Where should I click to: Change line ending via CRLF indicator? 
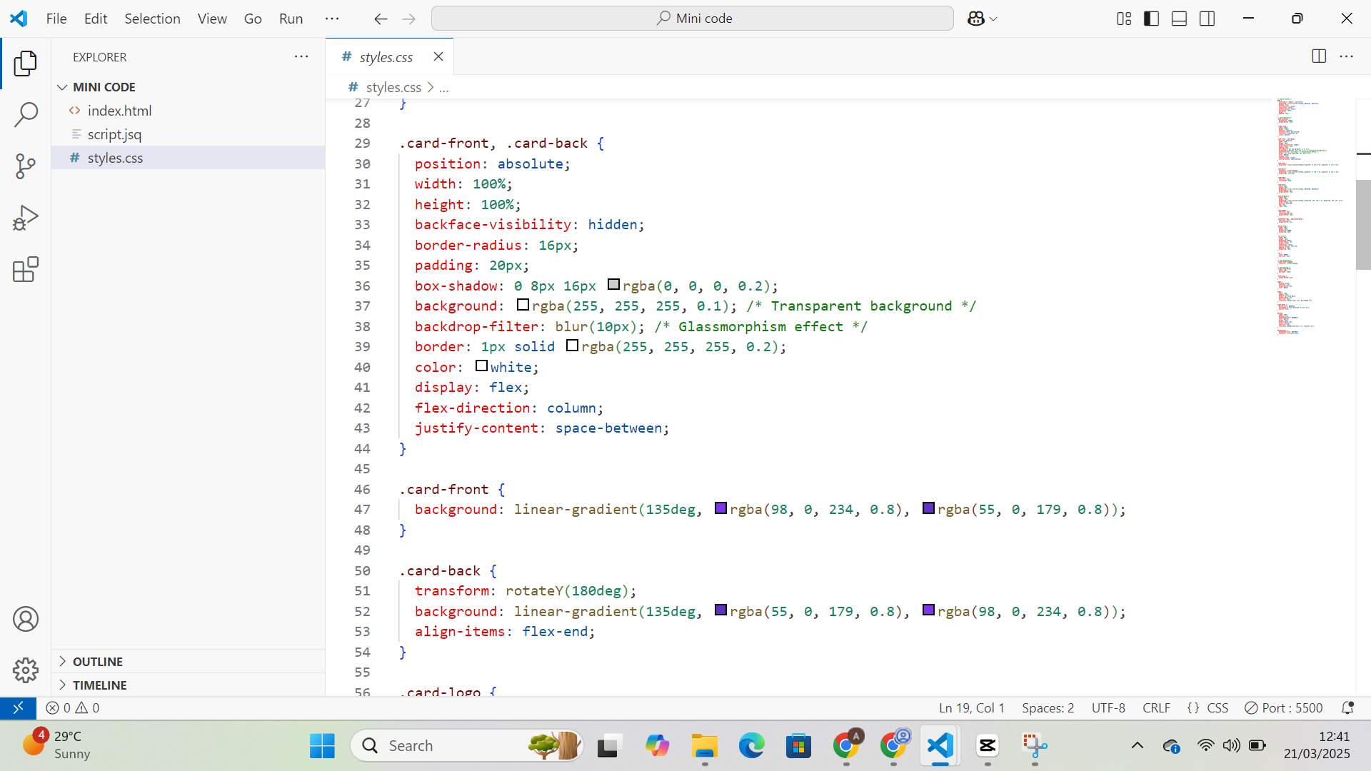[x=1156, y=707]
